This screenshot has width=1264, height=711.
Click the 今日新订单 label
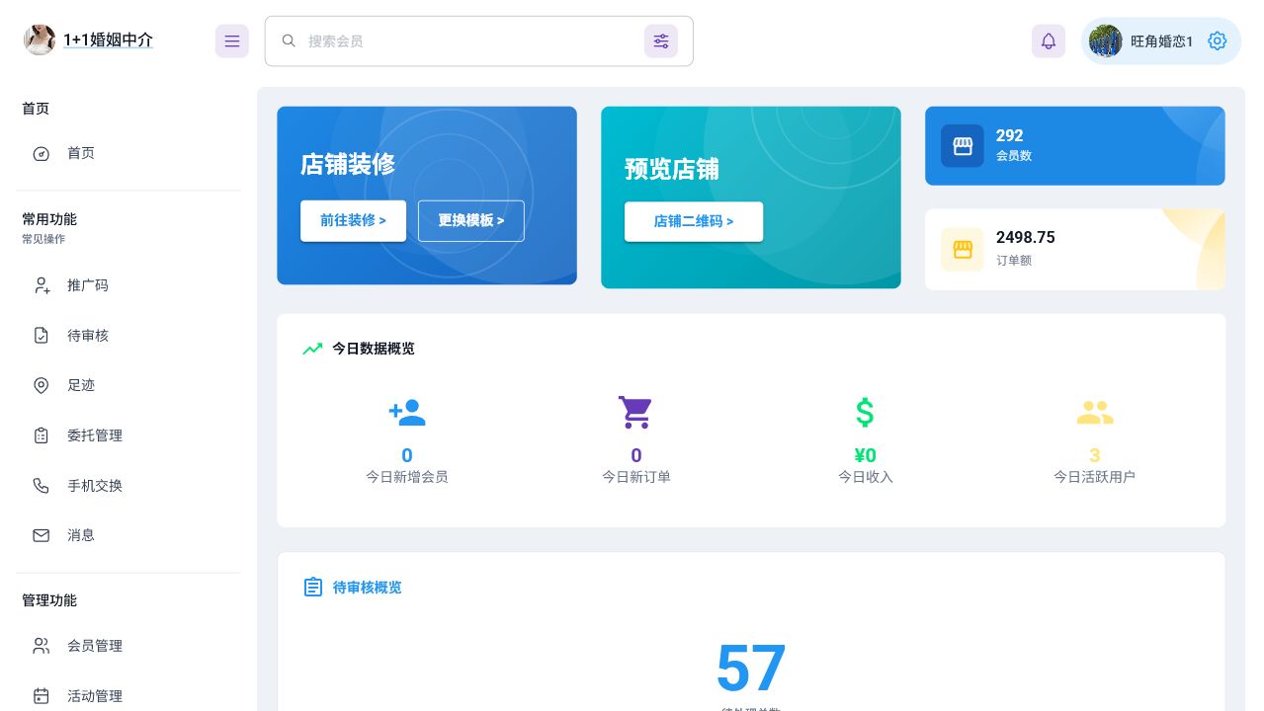(x=636, y=477)
